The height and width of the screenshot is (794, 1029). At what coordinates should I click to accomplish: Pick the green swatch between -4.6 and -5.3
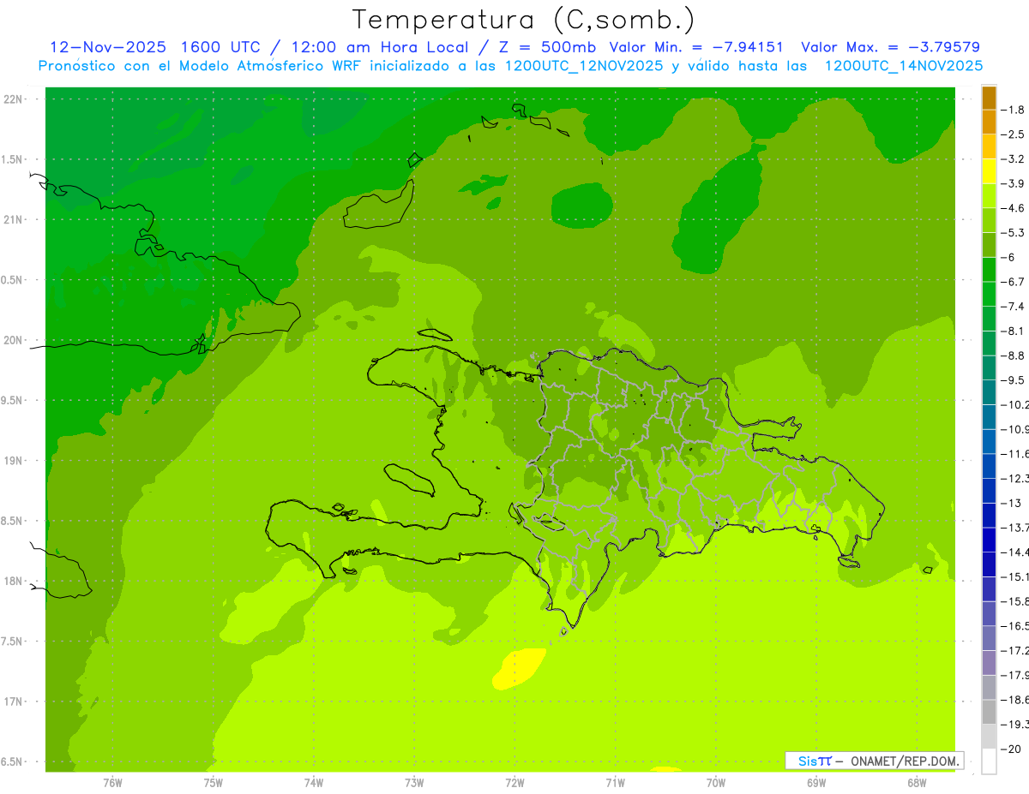[989, 220]
